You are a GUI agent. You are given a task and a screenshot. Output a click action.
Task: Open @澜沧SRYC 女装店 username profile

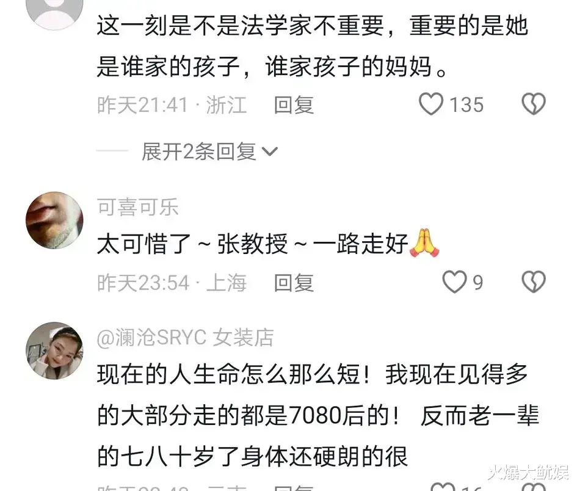point(186,338)
